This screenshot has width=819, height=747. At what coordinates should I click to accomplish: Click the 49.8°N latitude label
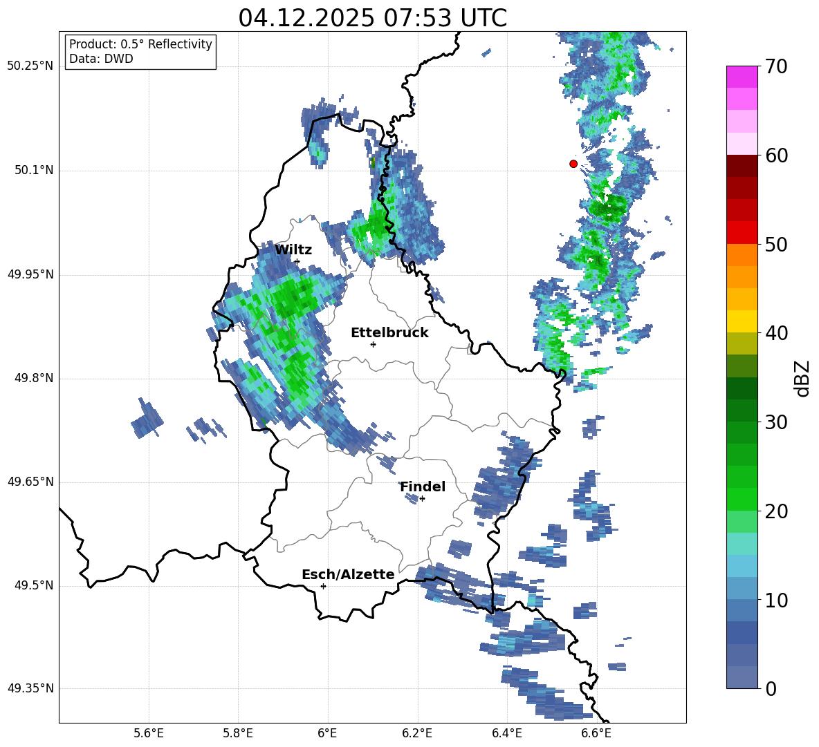(x=33, y=378)
